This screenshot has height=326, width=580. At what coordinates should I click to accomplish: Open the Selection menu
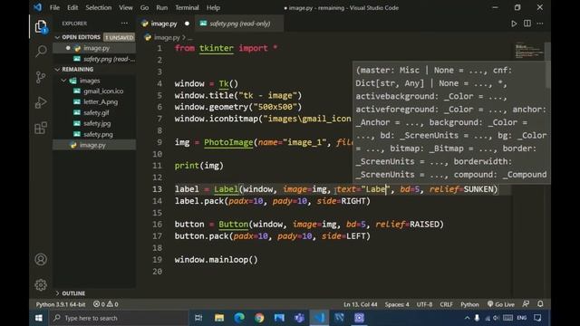(x=99, y=7)
